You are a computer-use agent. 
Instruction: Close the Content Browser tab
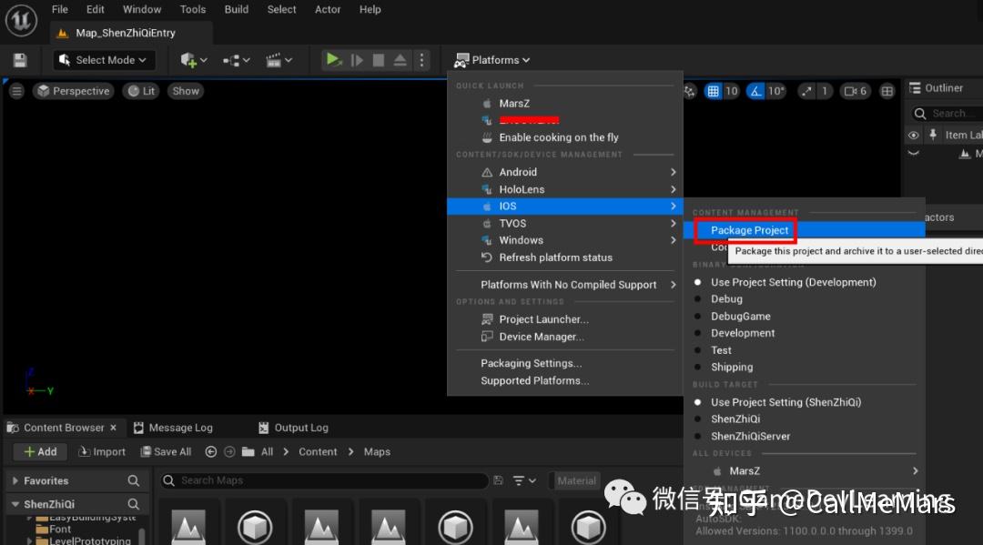click(114, 428)
